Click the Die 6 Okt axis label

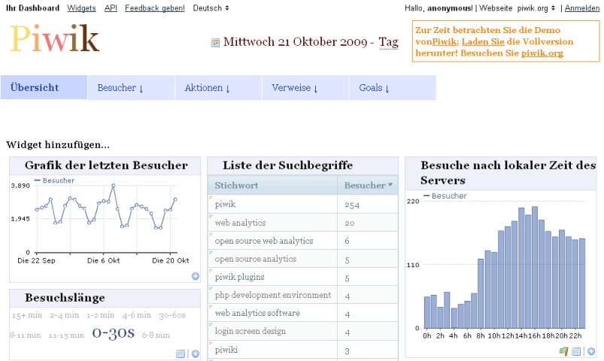coord(103,260)
